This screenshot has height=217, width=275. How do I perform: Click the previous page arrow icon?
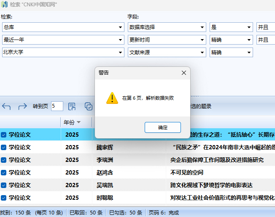tap(6, 106)
